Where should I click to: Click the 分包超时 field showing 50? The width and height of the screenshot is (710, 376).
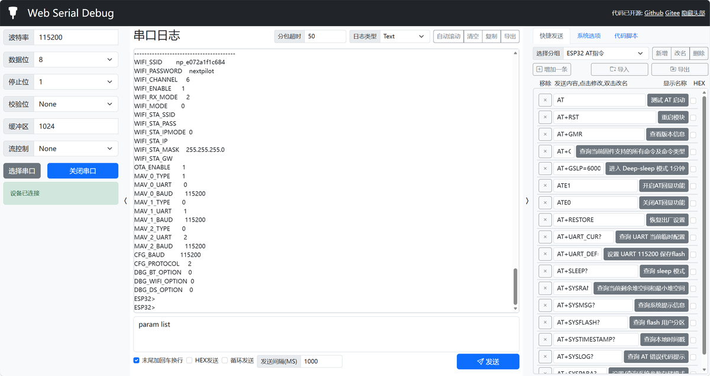coord(325,36)
